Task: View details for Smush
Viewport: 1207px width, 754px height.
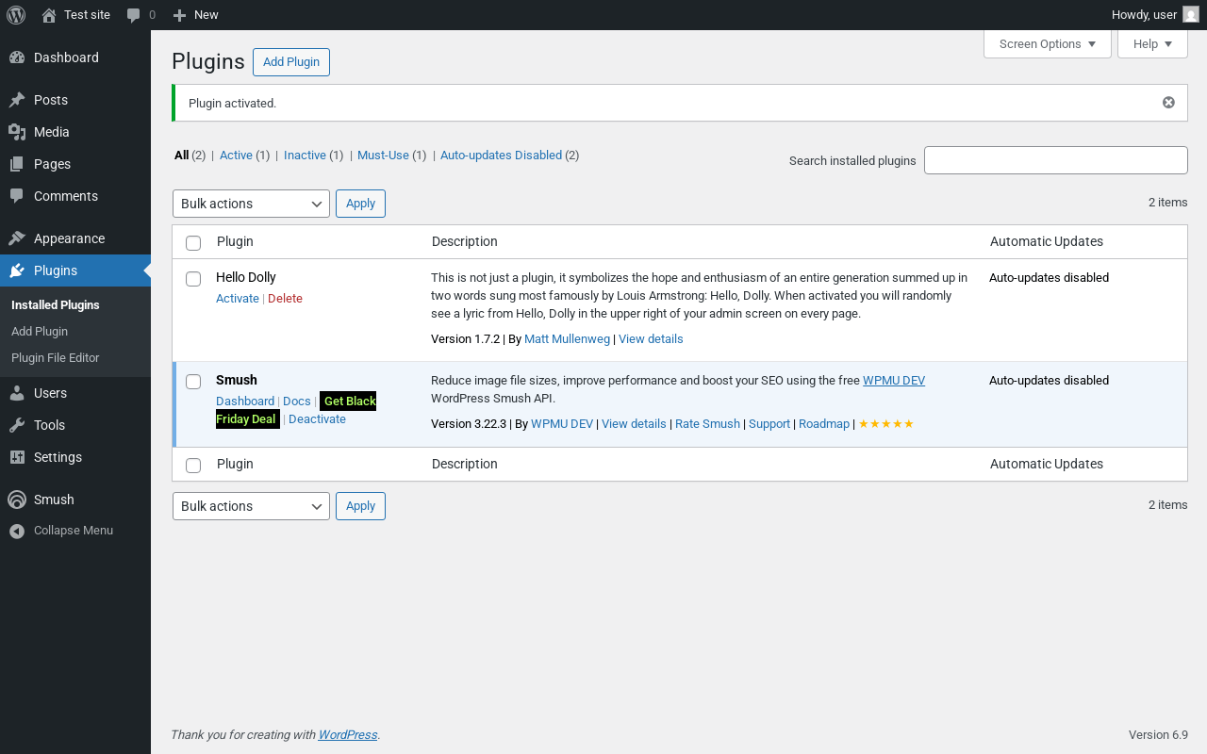Action: [x=634, y=424]
